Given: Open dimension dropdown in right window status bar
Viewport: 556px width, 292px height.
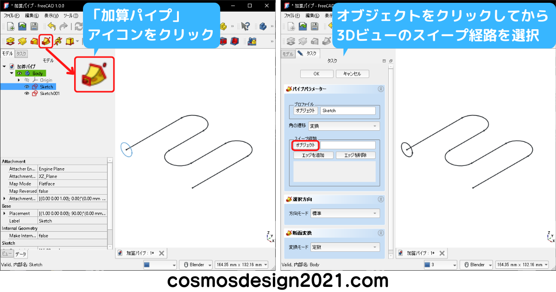Looking at the screenshot, I should point(521,265).
